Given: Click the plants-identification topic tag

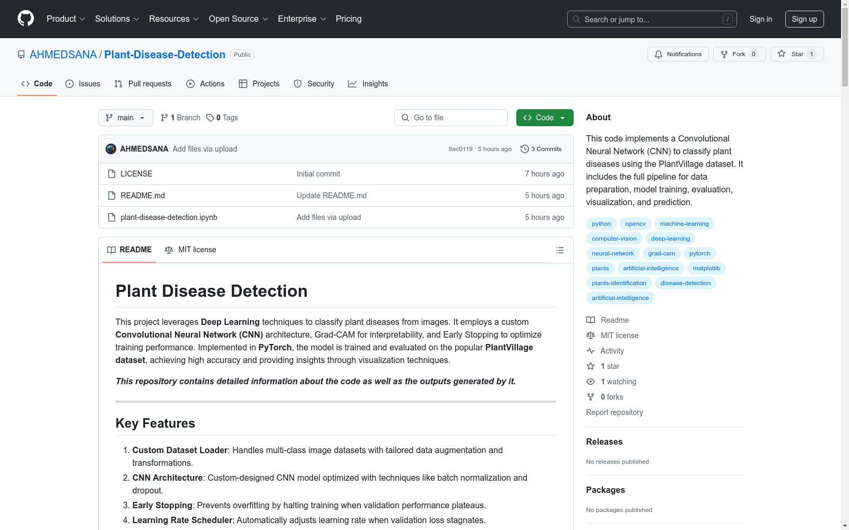Looking at the screenshot, I should click(619, 283).
